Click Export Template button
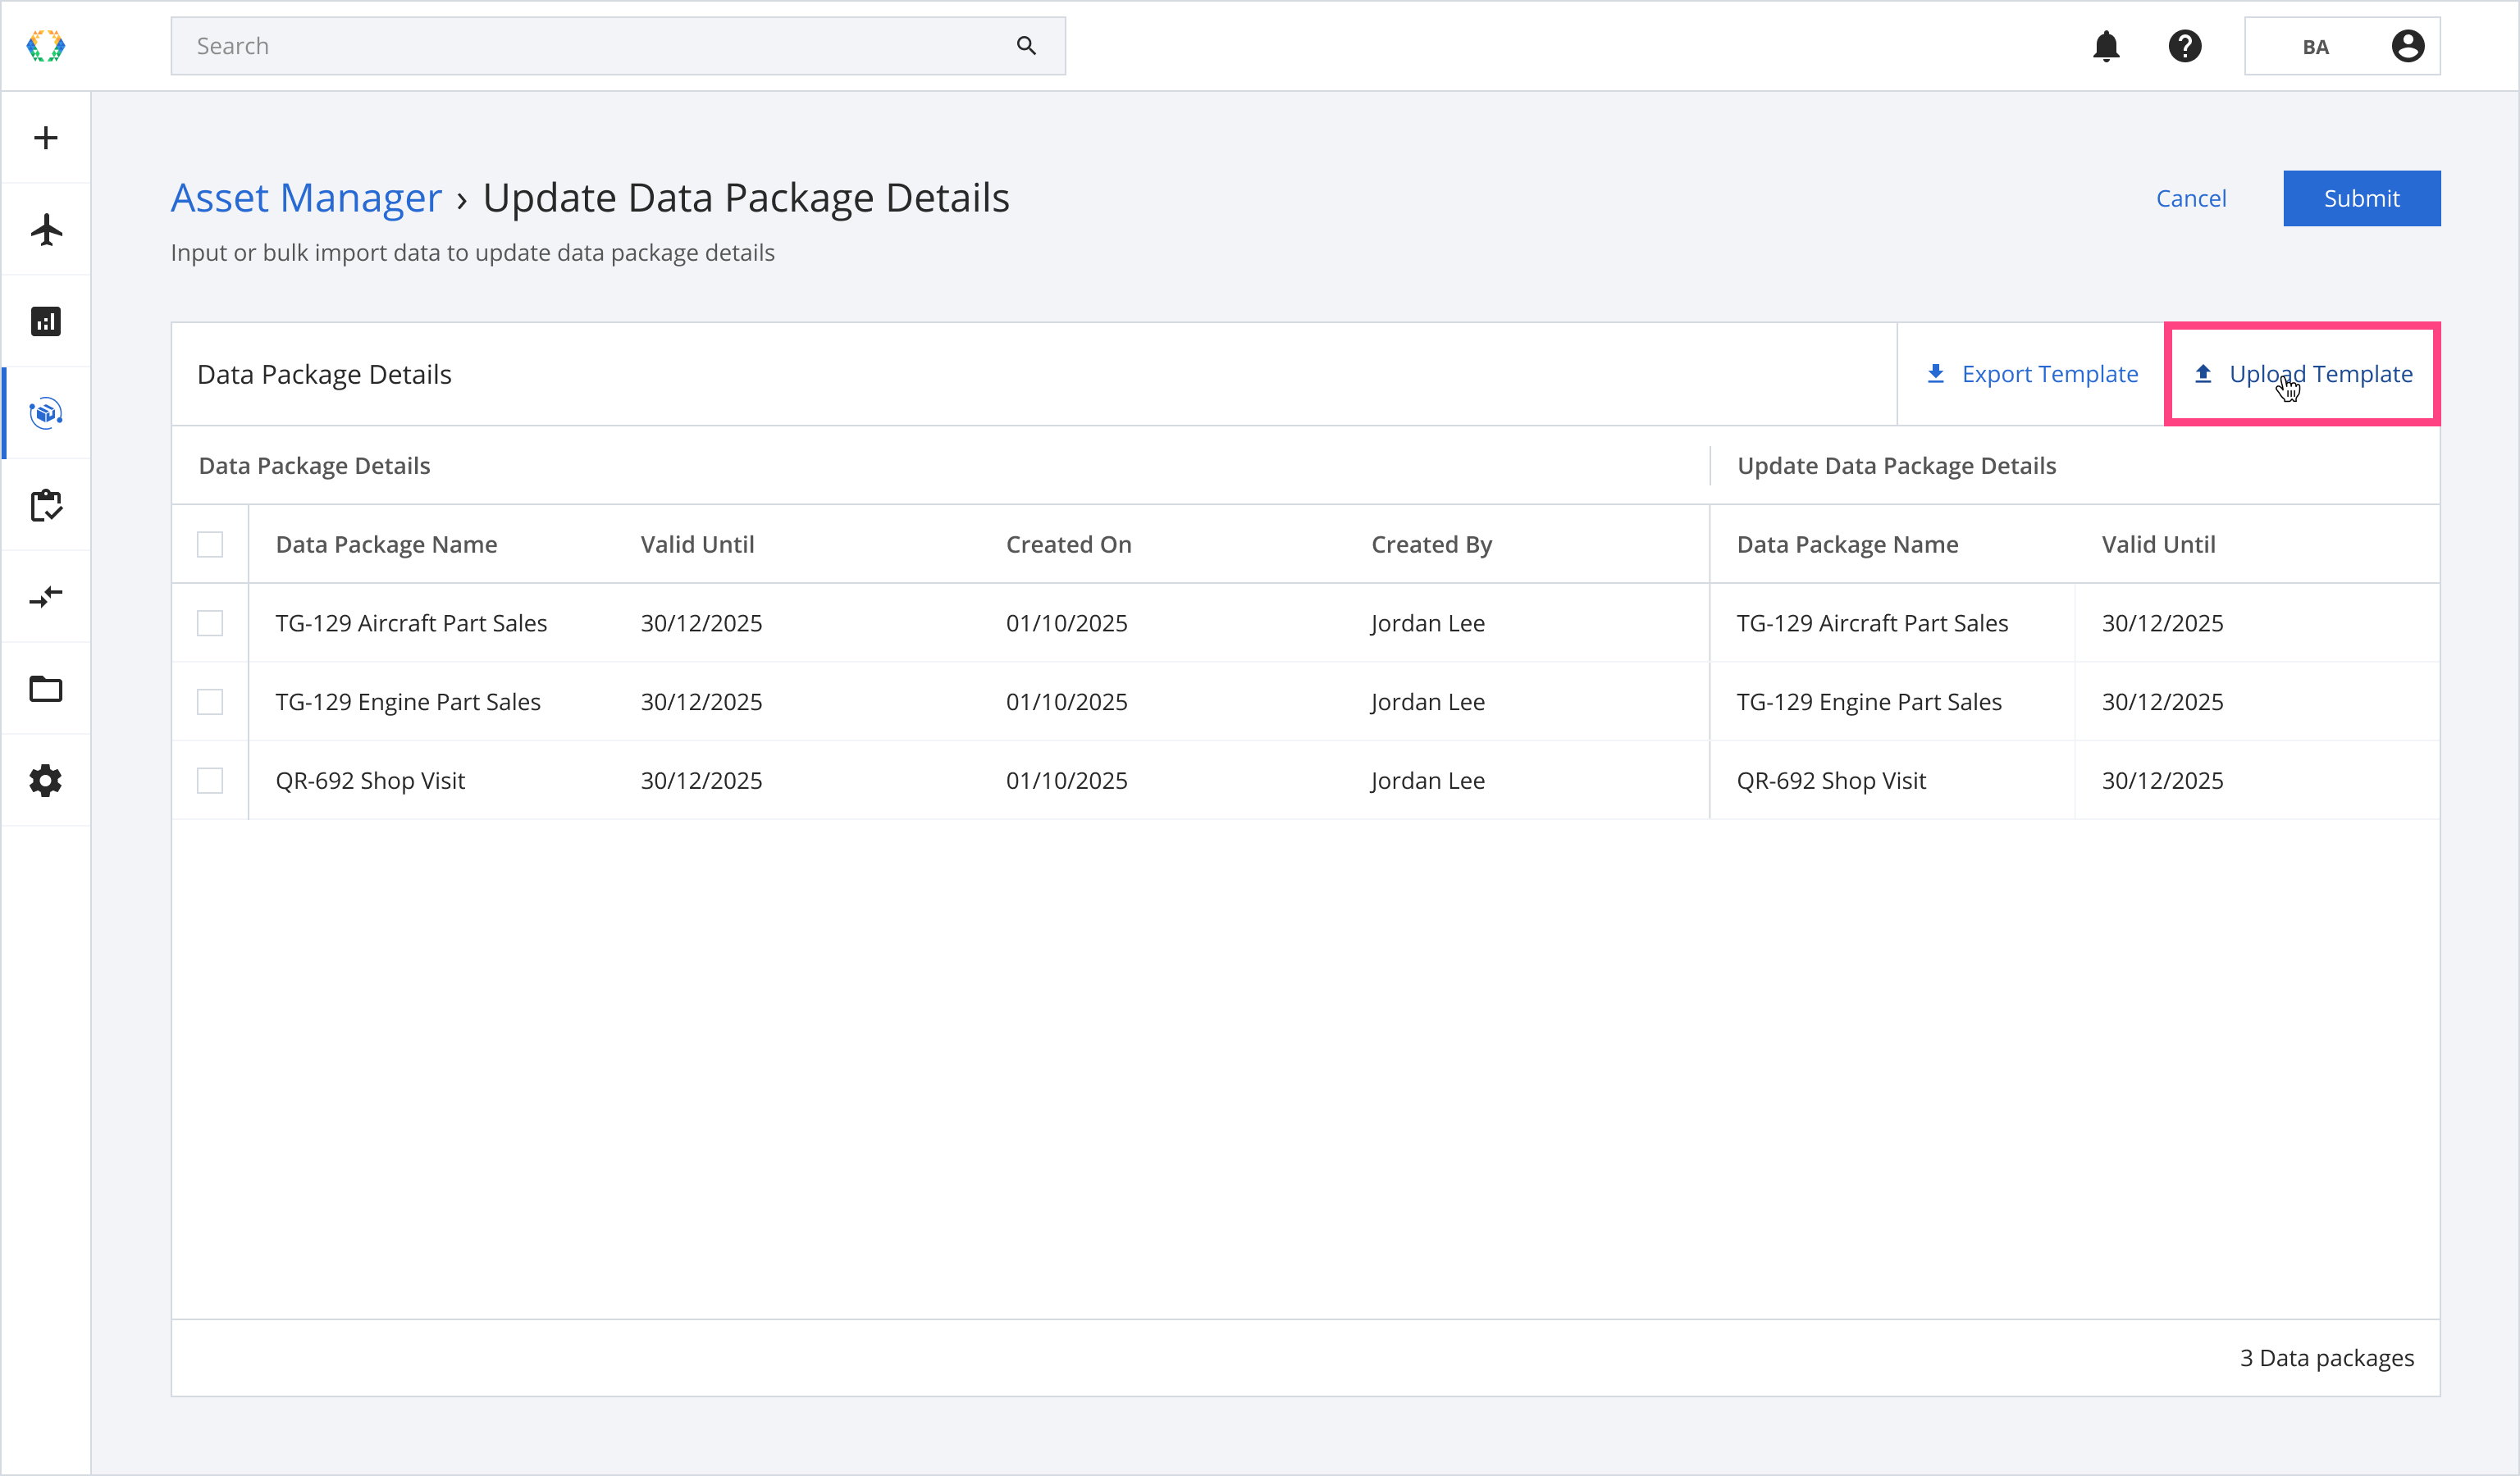Image resolution: width=2520 pixels, height=1476 pixels. [x=2031, y=374]
